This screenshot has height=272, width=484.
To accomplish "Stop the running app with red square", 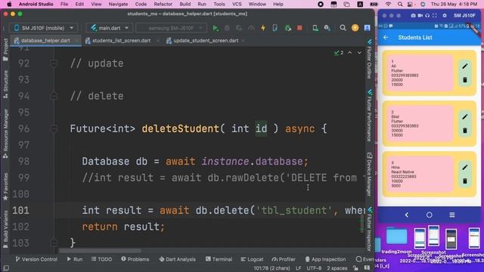I will click(x=299, y=28).
